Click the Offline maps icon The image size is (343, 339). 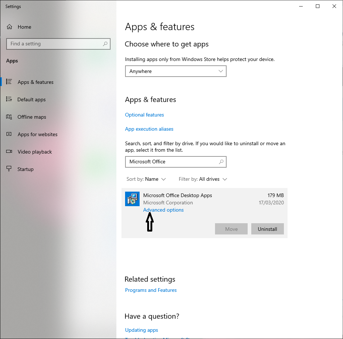click(x=9, y=117)
